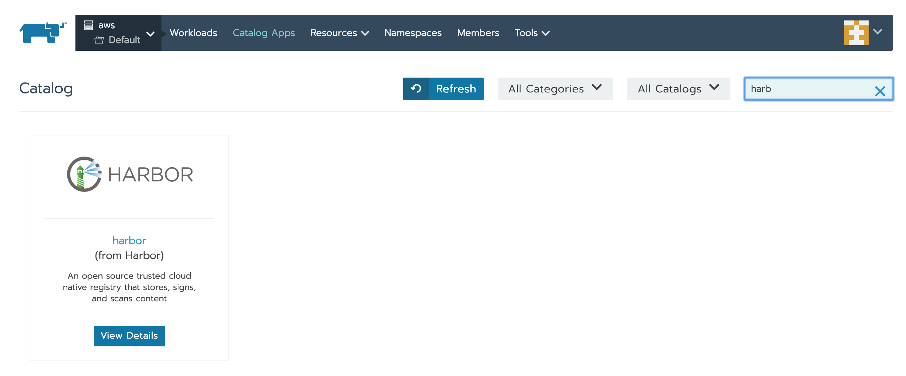Open the harbor chart link
Image resolution: width=906 pixels, height=376 pixels.
click(x=129, y=240)
